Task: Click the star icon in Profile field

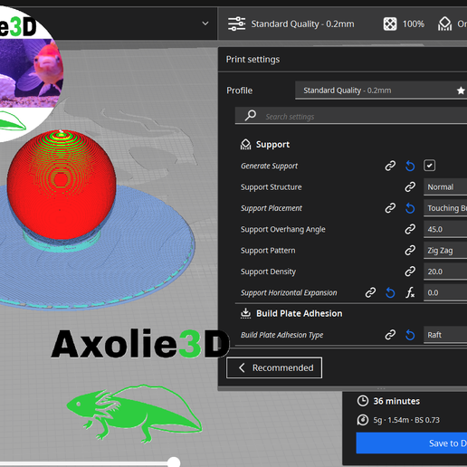Action: point(461,91)
